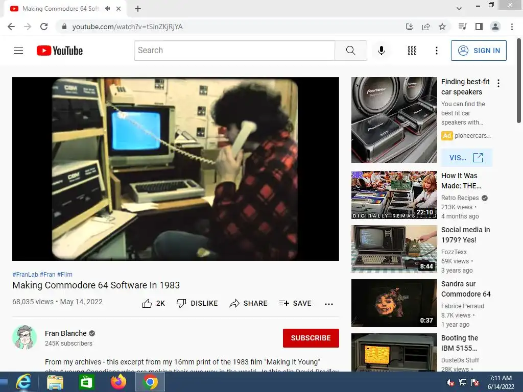This screenshot has height=392, width=523.
Task: Open the taskbar clock and date
Action: [501, 382]
